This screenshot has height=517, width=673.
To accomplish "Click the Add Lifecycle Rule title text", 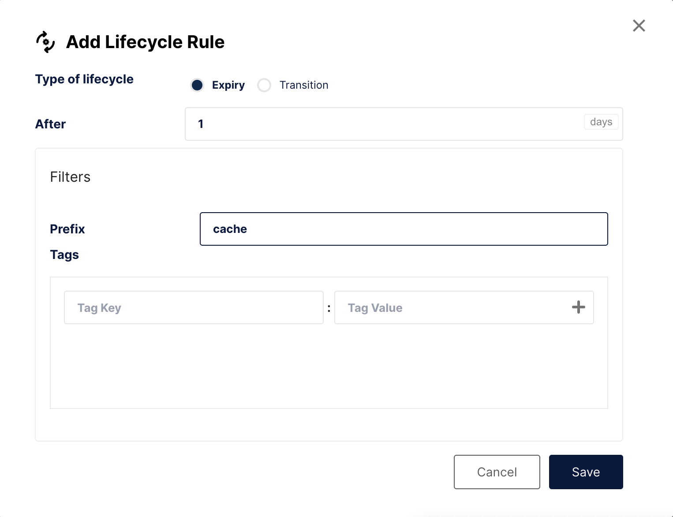I will pyautogui.click(x=145, y=42).
